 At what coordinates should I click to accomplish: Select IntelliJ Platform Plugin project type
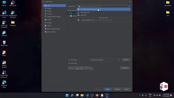(x=54, y=17)
